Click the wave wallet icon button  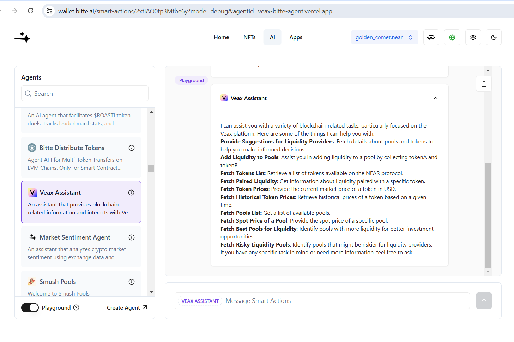(431, 37)
